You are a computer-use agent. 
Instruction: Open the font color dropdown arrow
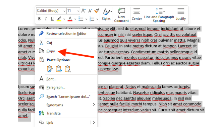[x=75, y=19]
